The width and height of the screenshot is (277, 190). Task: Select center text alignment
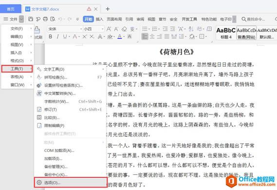pos(152,37)
